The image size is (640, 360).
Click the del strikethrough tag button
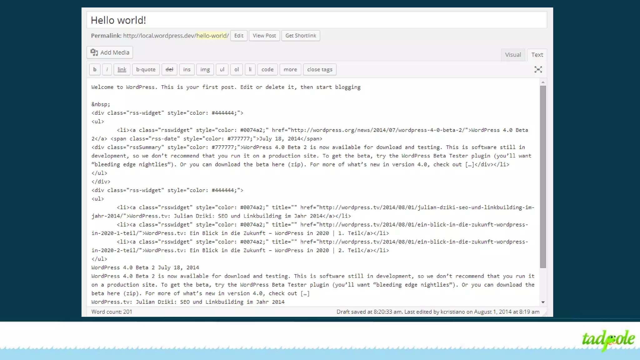pos(169,69)
